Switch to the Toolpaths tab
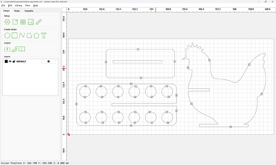This screenshot has width=276, height=165. coord(29,11)
